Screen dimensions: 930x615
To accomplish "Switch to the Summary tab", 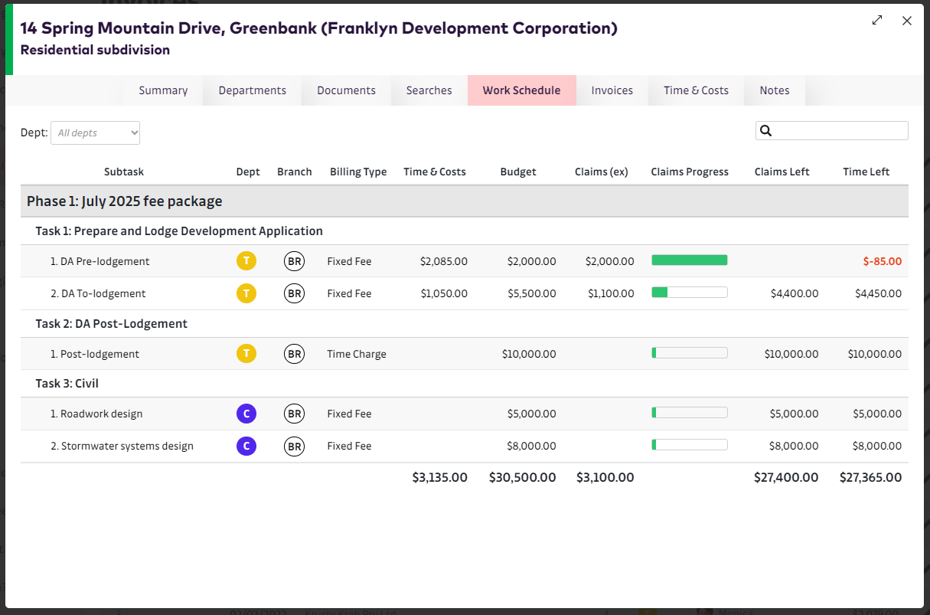I will coord(163,90).
